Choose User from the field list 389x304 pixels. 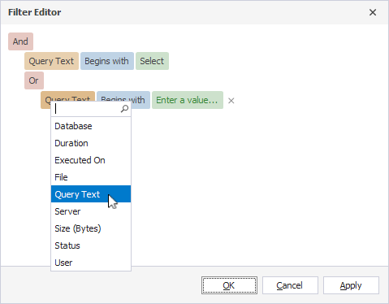click(x=91, y=263)
